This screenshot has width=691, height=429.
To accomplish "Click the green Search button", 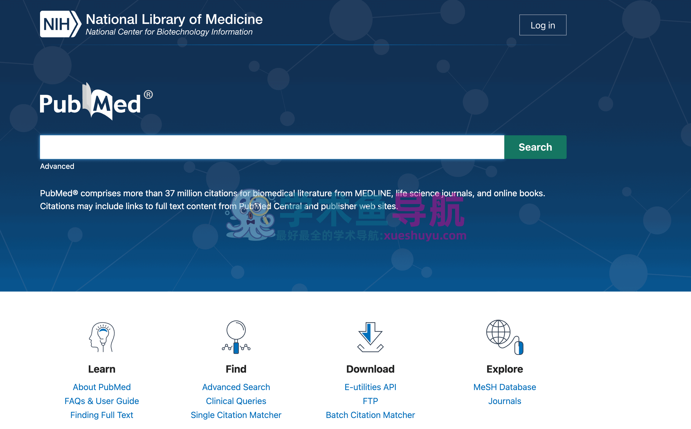I will pyautogui.click(x=535, y=147).
